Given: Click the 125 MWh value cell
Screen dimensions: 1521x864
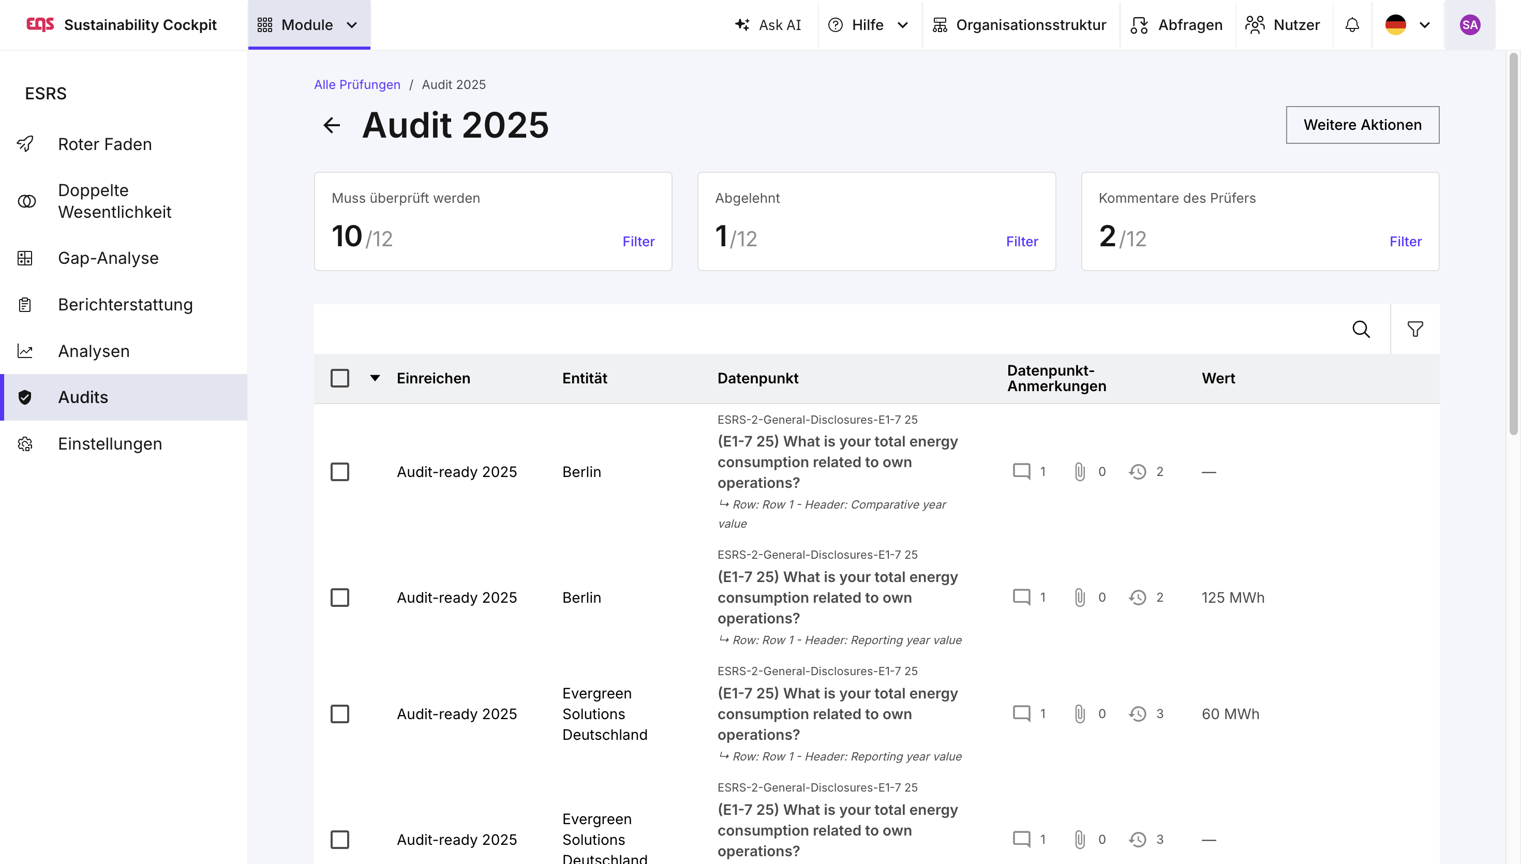Looking at the screenshot, I should pyautogui.click(x=1233, y=598).
